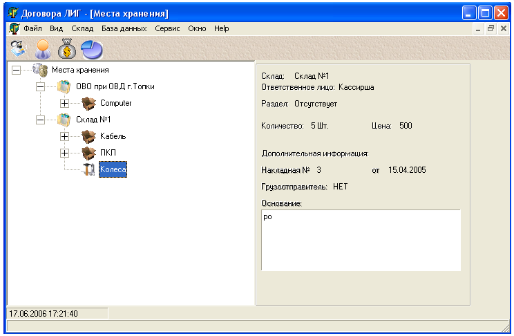Click the folder icon beside Склад №1

tap(64, 120)
